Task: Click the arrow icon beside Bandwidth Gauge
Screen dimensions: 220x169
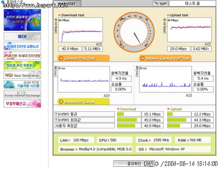Action: (x=61, y=102)
